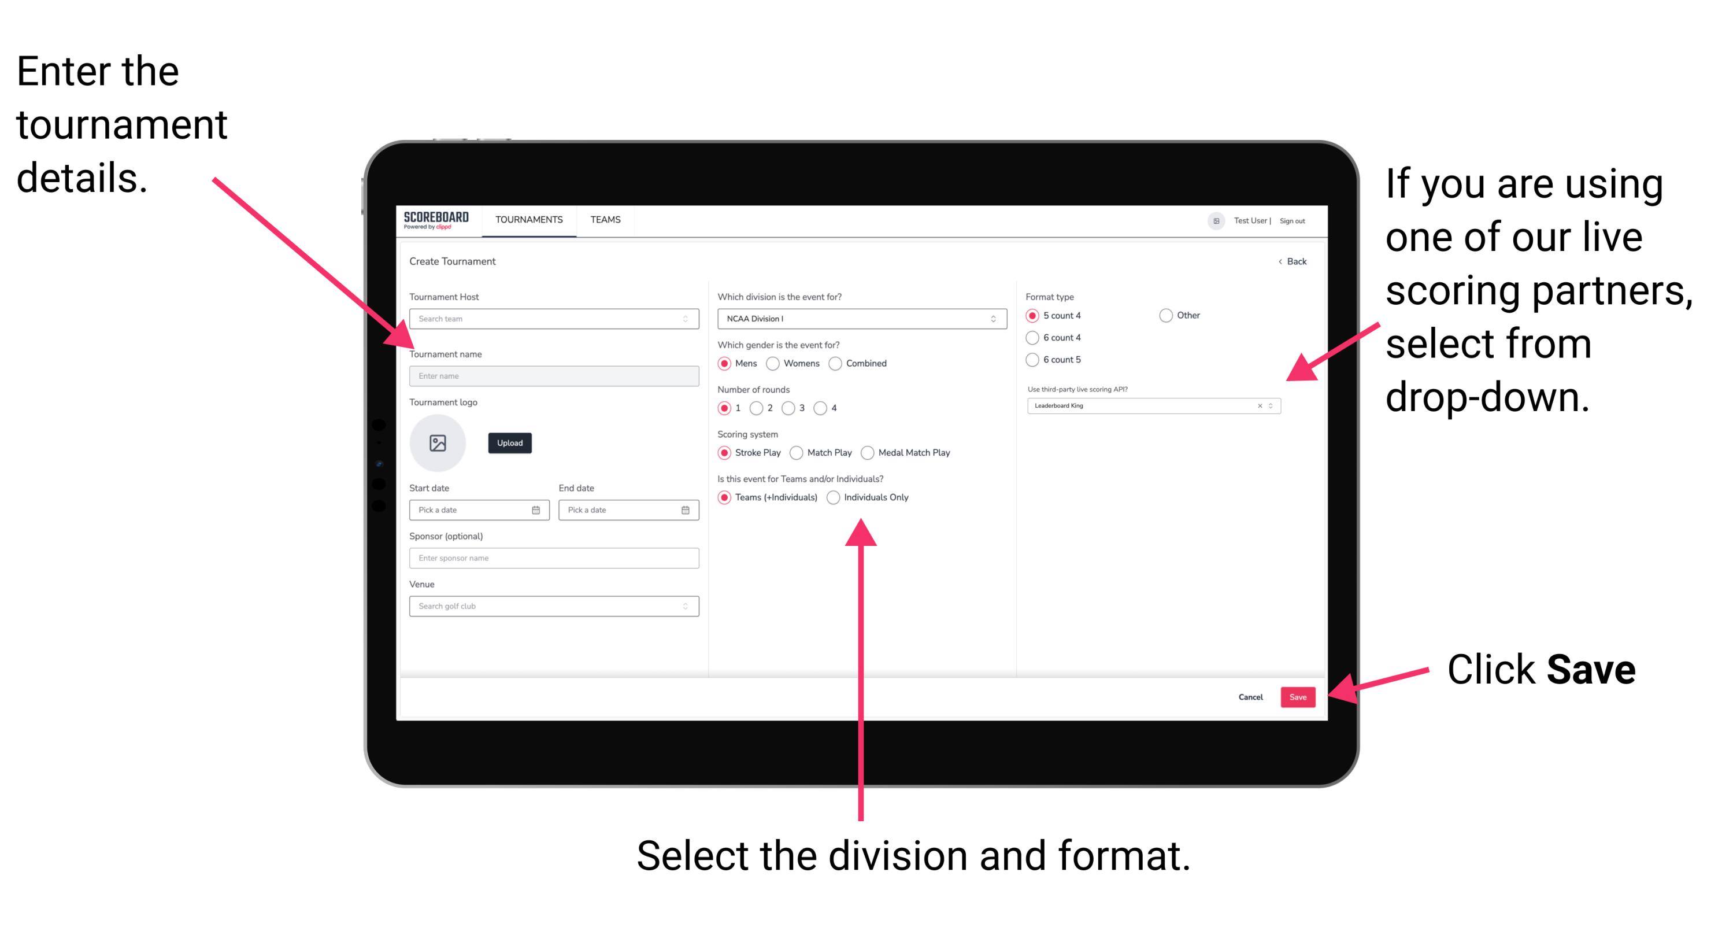1722x927 pixels.
Task: Click the tournament logo upload icon
Action: (x=438, y=443)
